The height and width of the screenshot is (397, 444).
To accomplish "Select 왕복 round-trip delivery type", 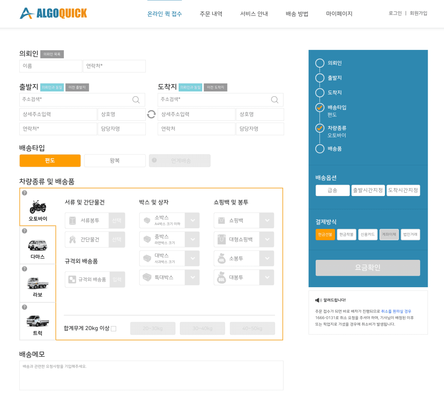I will click(115, 161).
